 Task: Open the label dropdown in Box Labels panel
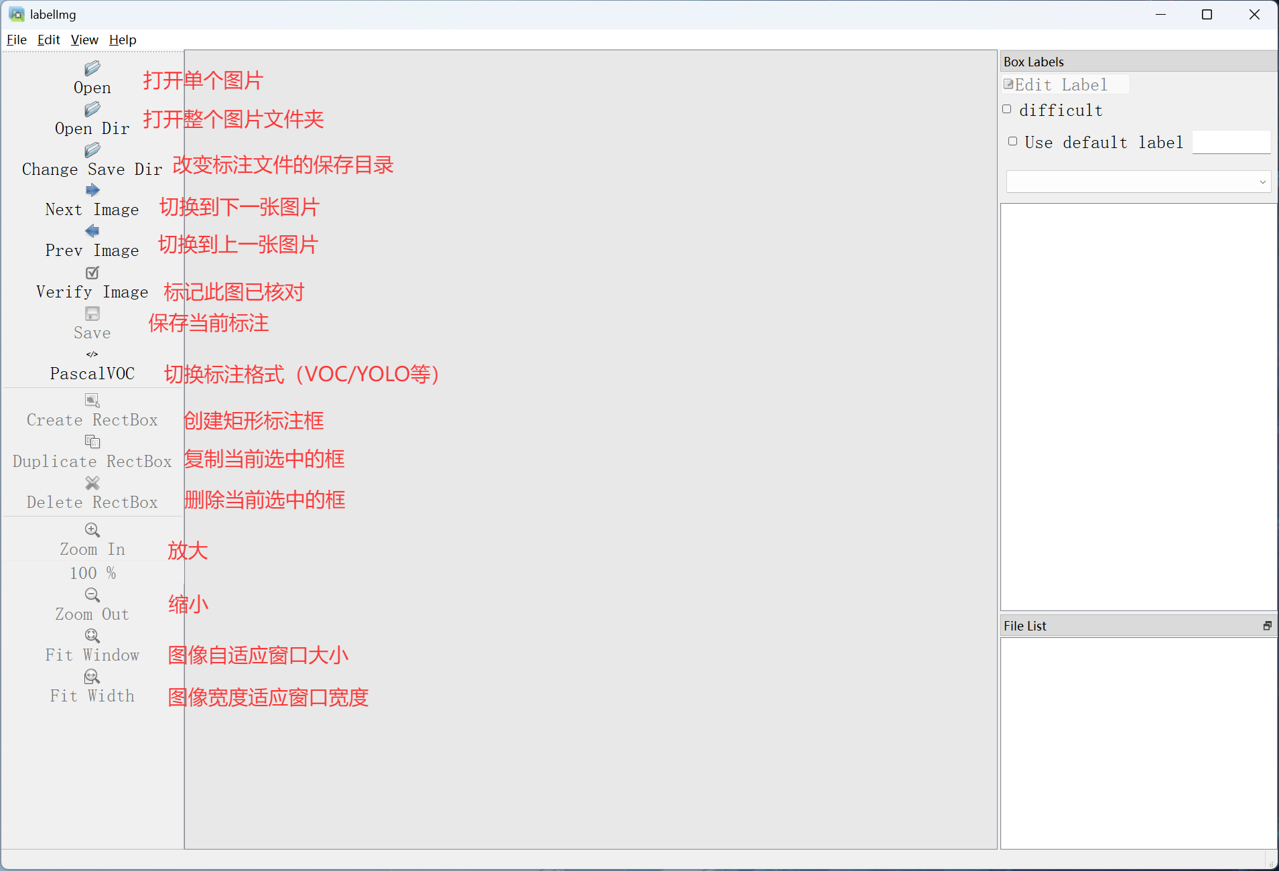point(1262,182)
